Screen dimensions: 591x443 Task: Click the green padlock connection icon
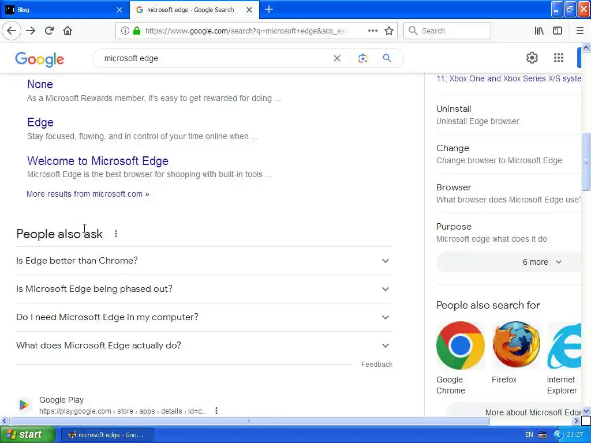[x=137, y=31]
